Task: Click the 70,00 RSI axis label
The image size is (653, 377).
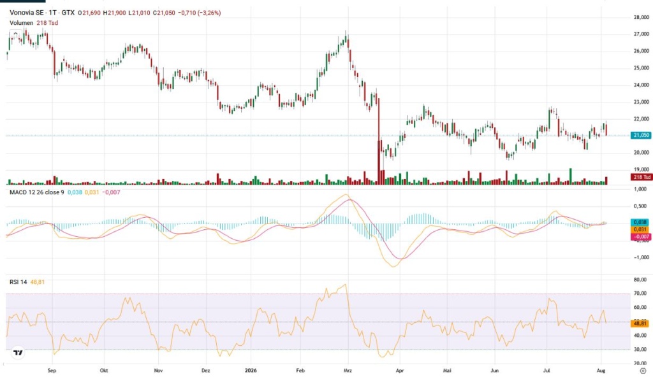Action: point(640,294)
